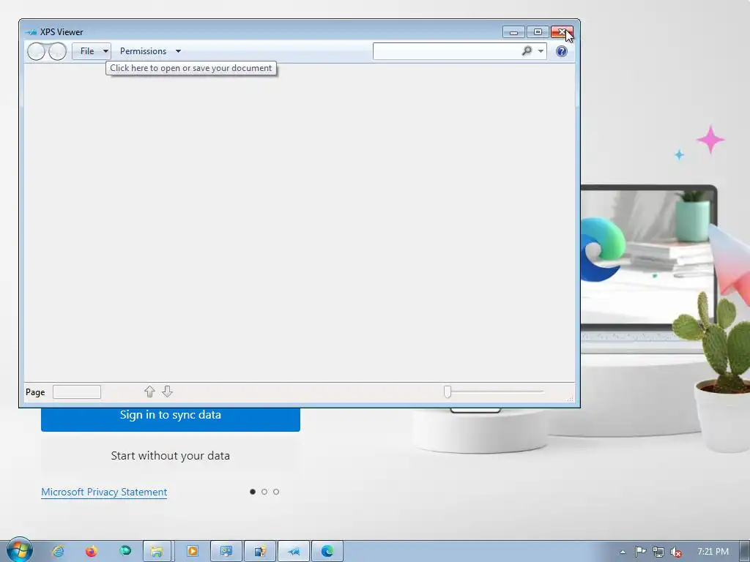750x562 pixels.
Task: Click the magnifier search icon
Action: tap(527, 50)
